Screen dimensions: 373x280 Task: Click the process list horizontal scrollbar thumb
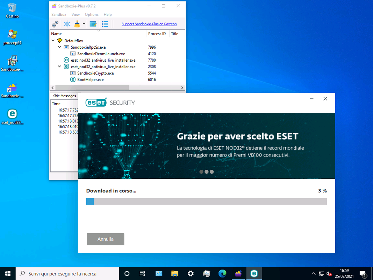(x=92, y=87)
